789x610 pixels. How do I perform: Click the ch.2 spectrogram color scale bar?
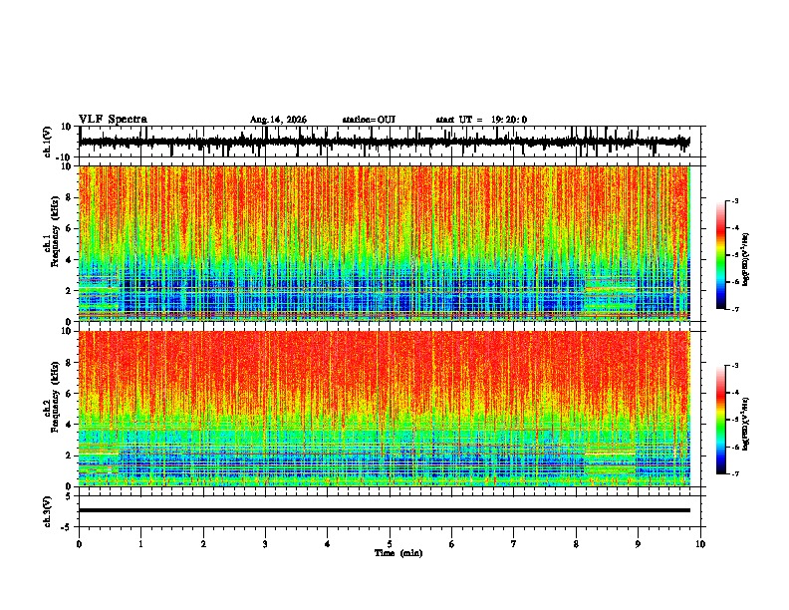[721, 420]
